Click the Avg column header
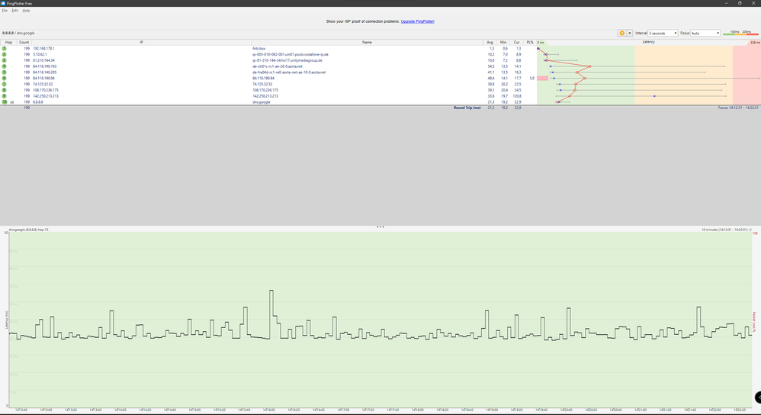Image resolution: width=761 pixels, height=415 pixels. pyautogui.click(x=490, y=42)
